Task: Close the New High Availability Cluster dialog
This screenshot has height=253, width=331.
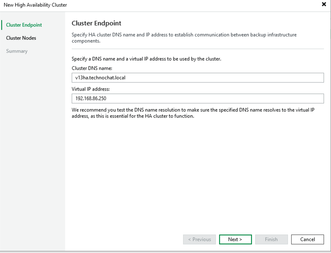Action: (324, 4)
